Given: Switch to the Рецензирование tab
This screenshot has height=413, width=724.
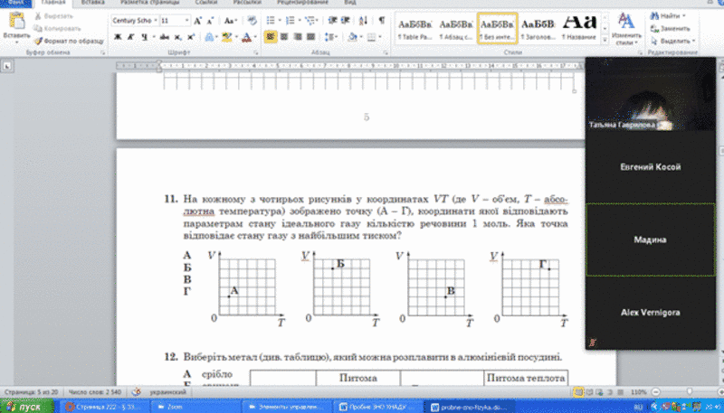Looking at the screenshot, I should point(302,3).
